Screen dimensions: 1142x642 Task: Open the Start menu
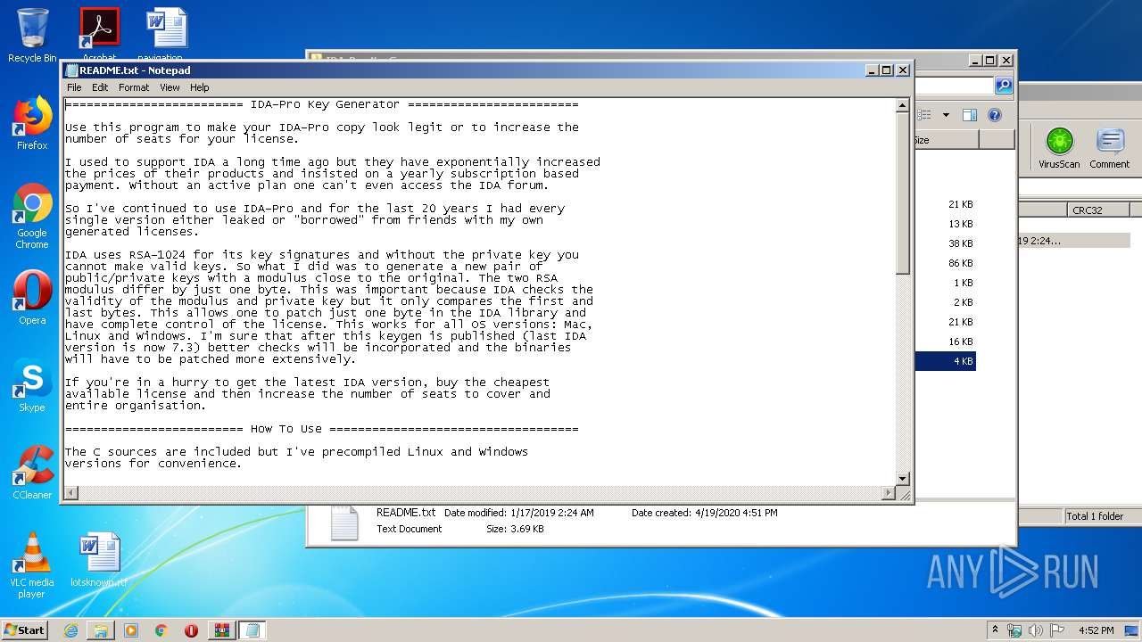click(25, 630)
